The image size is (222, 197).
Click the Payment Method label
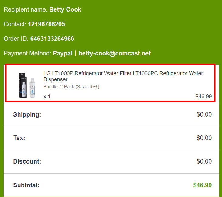click(x=27, y=53)
